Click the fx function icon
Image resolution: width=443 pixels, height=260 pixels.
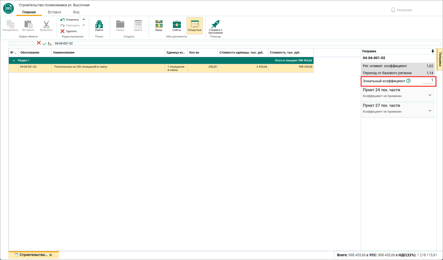(x=50, y=44)
